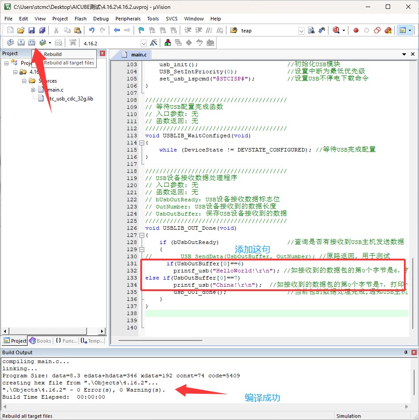
Task: Undo the last edit
Action: point(91,30)
